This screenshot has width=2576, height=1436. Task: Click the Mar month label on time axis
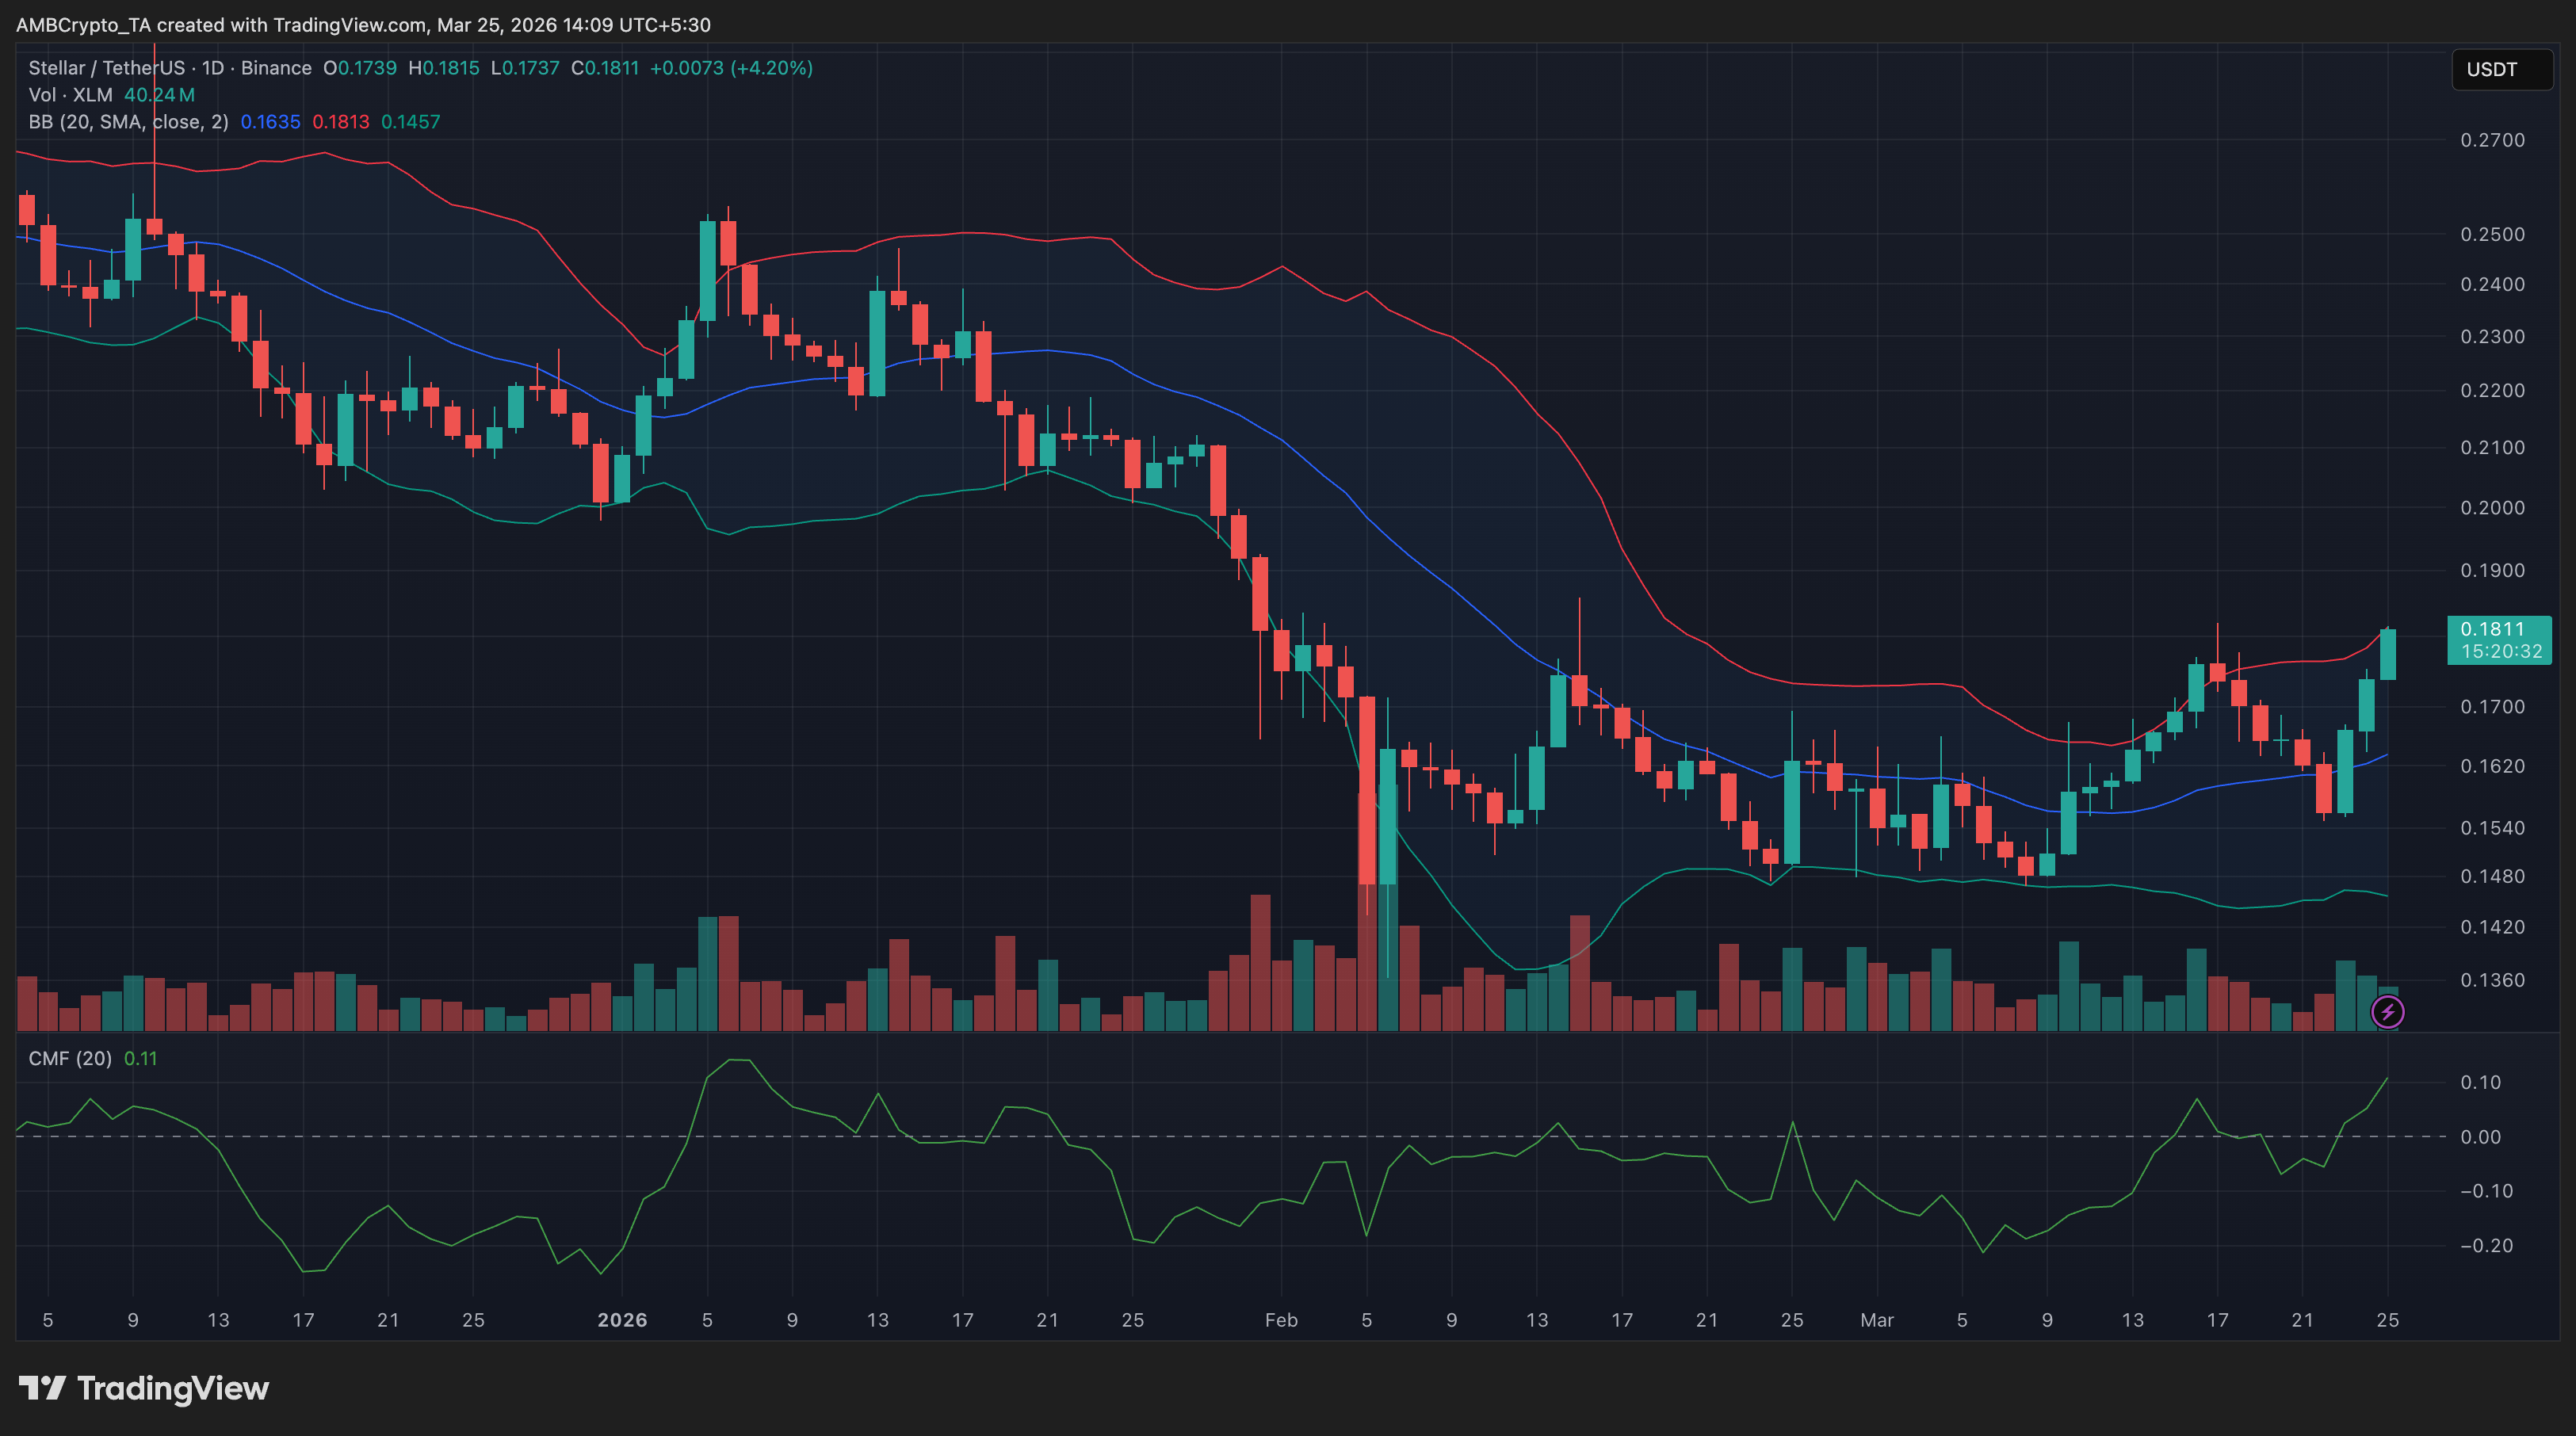(1876, 1320)
